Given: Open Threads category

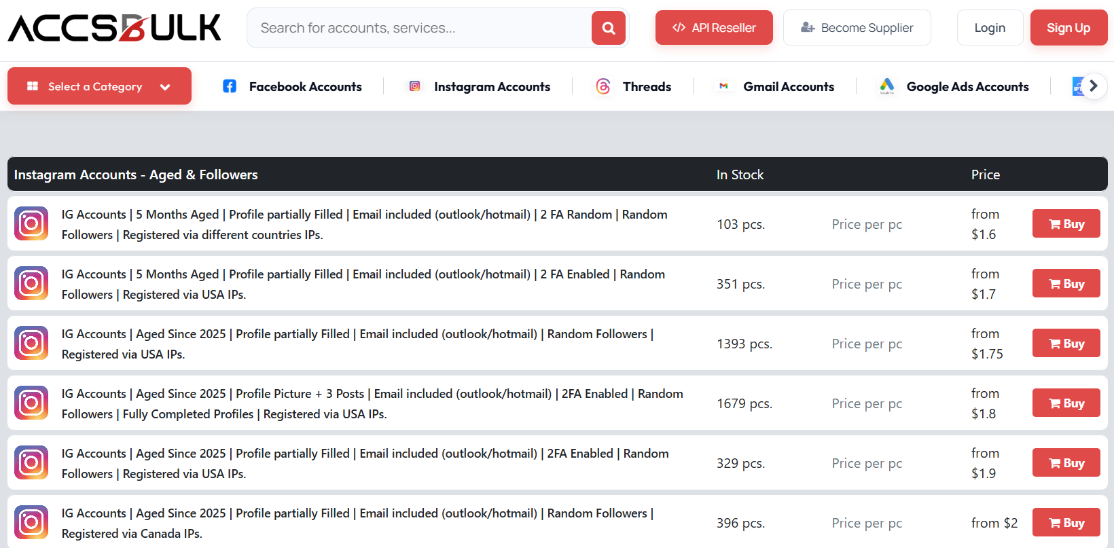Looking at the screenshot, I should click(x=647, y=87).
